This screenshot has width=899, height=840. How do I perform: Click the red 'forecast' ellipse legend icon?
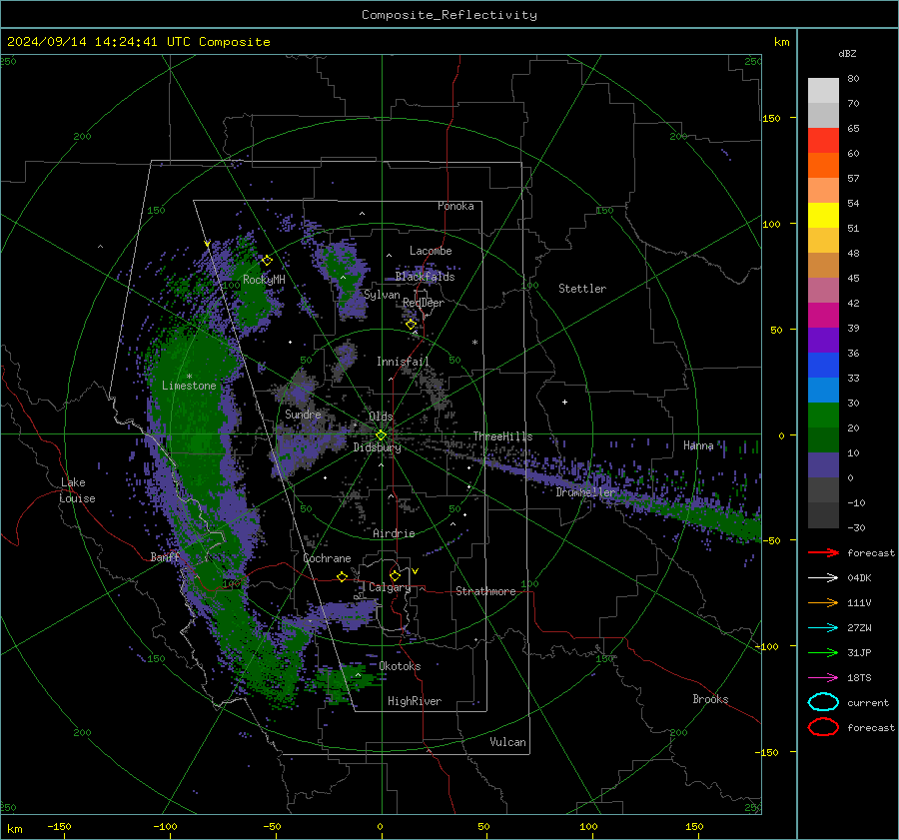click(x=823, y=727)
